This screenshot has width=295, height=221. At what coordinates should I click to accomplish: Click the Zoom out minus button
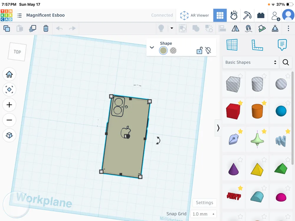[9, 120]
